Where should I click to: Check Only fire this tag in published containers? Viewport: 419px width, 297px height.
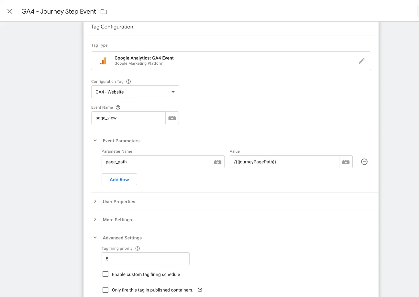tap(105, 290)
